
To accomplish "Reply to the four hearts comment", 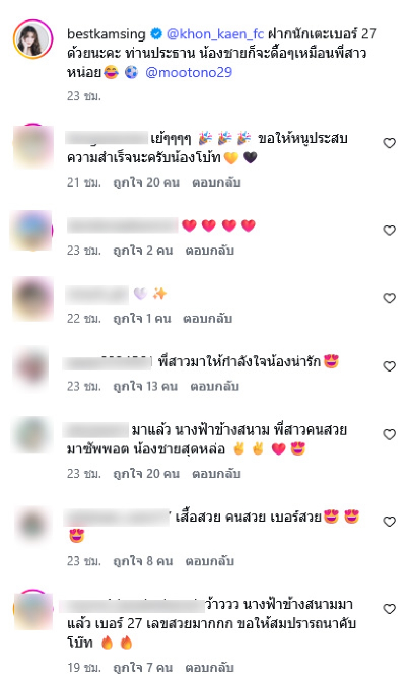I will click(x=209, y=251).
